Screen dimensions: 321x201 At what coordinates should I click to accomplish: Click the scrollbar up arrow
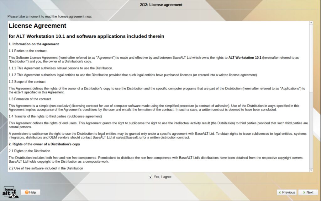[x=311, y=23]
